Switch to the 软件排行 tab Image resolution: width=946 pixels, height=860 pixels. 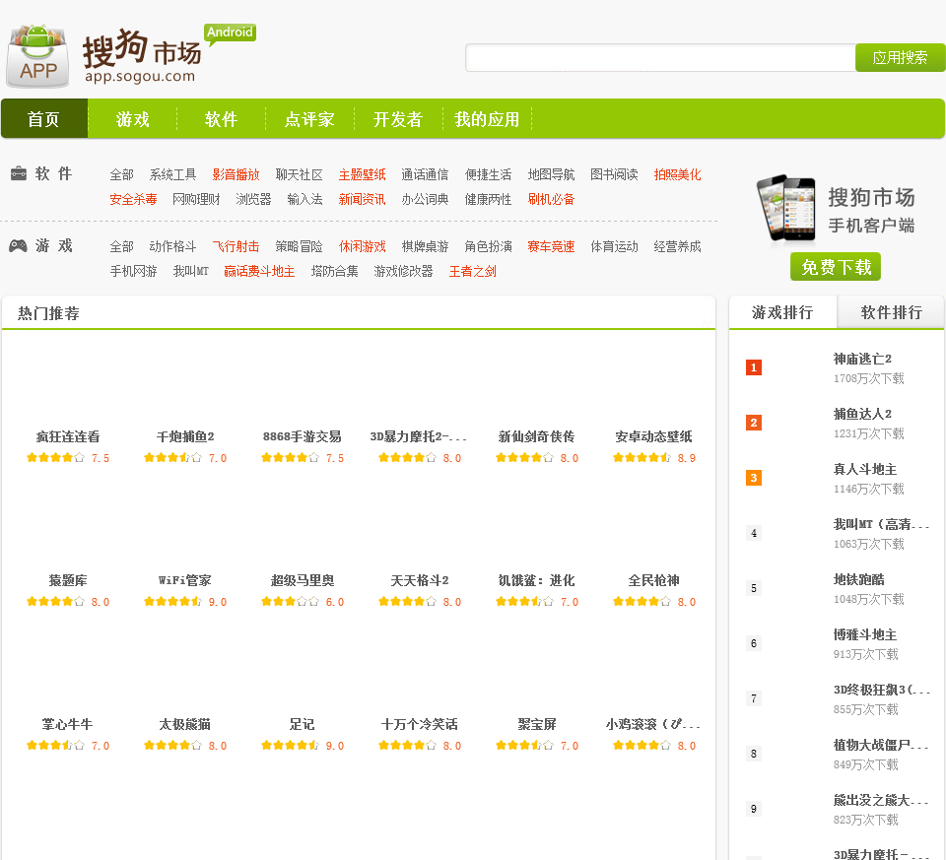[891, 312]
